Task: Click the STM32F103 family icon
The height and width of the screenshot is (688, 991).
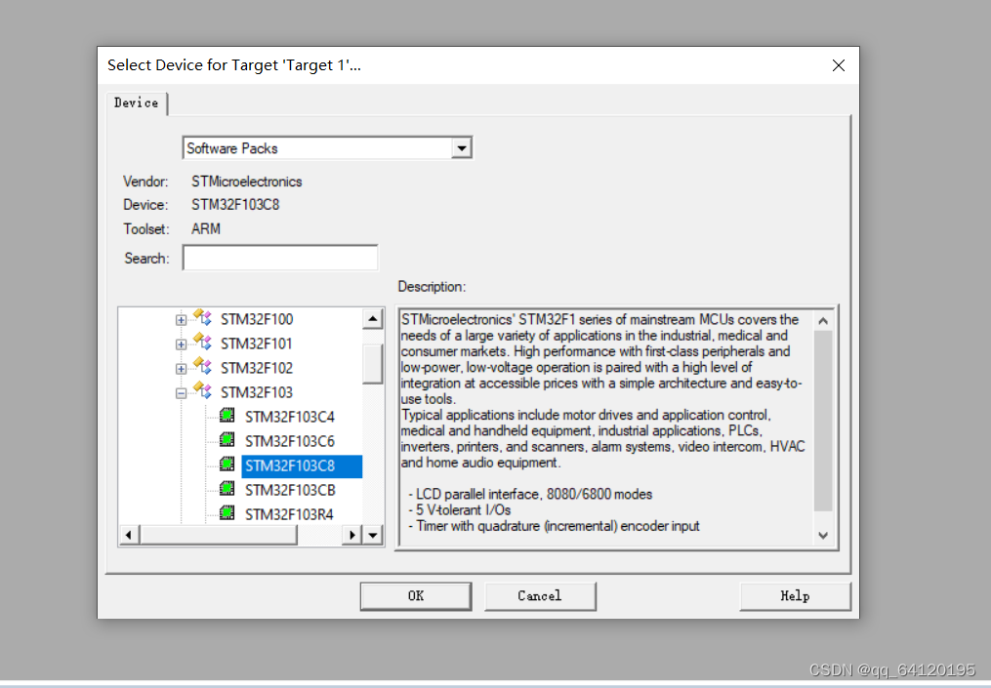Action: 202,391
